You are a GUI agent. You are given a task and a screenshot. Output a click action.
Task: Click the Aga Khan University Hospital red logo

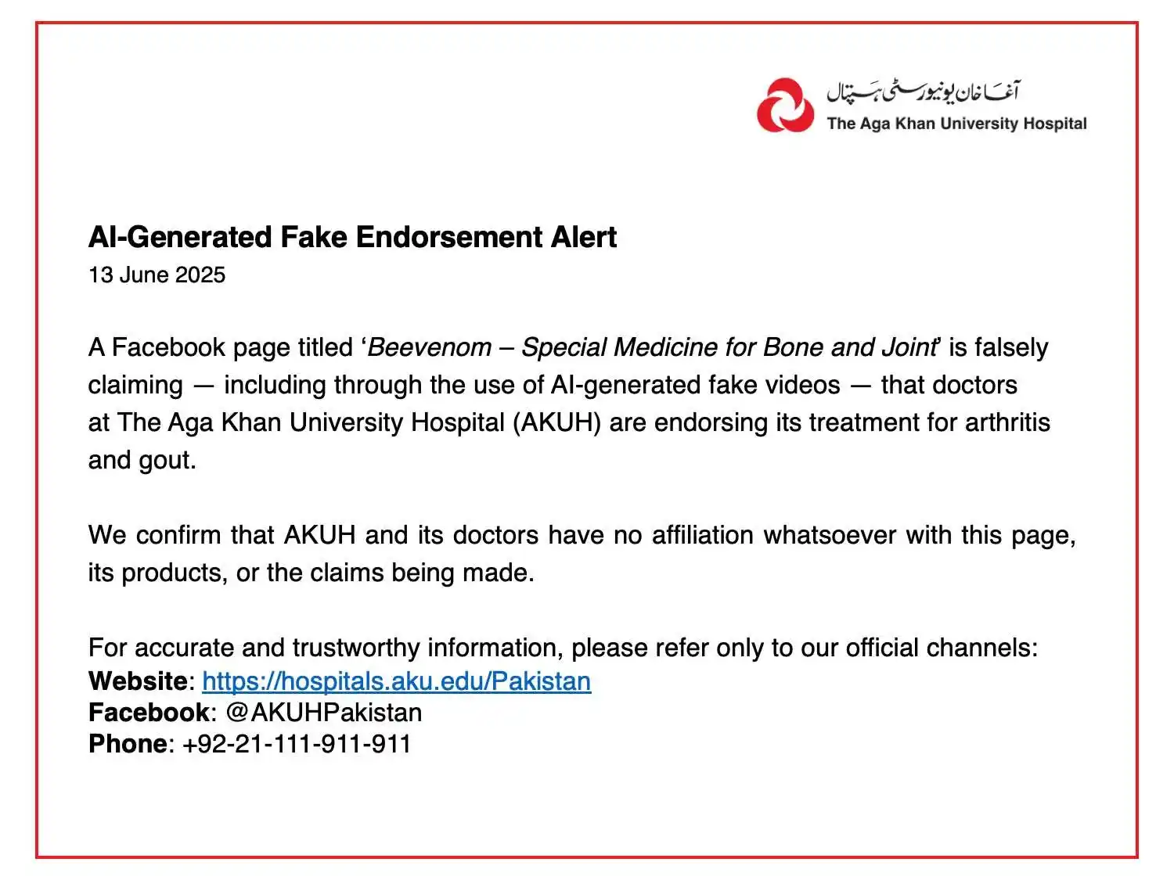pos(785,106)
